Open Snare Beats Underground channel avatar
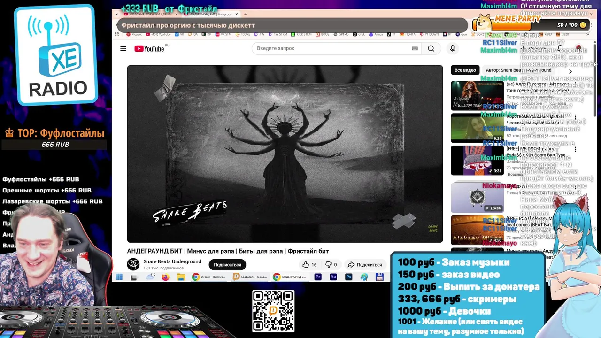Screen dimensions: 601x338 tap(133, 264)
